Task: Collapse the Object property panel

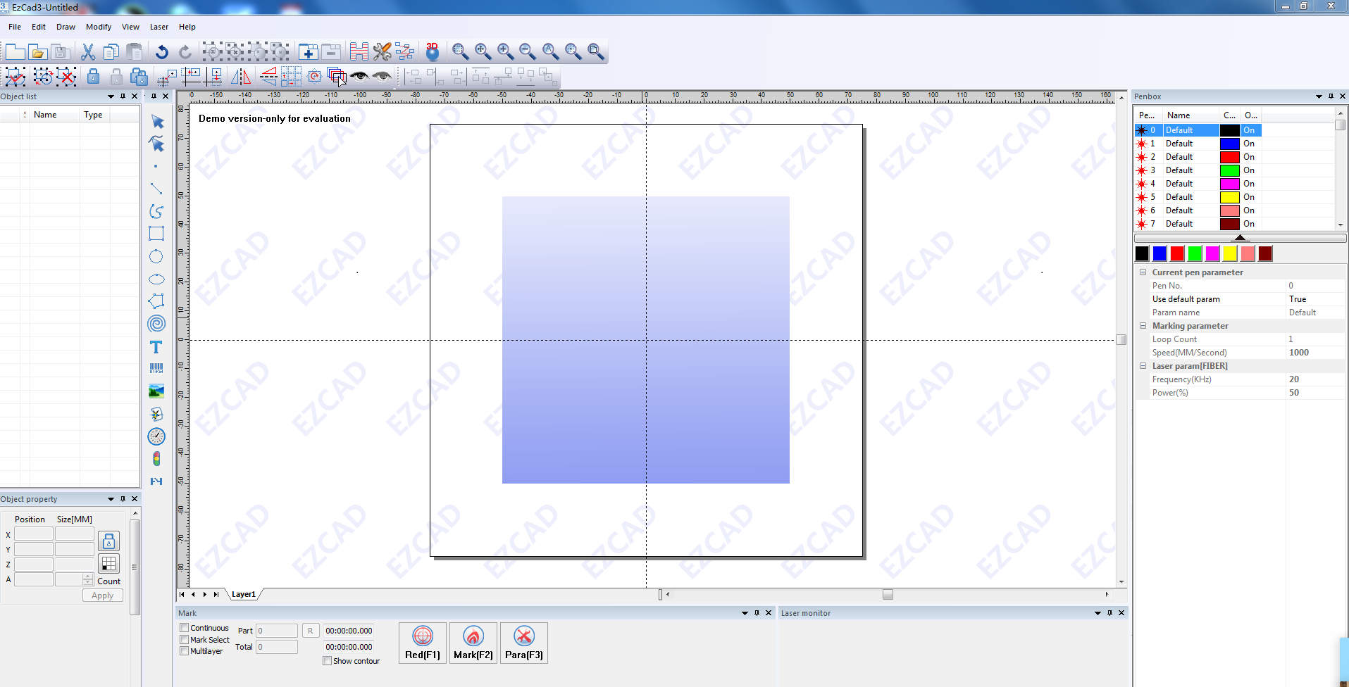Action: (x=111, y=498)
